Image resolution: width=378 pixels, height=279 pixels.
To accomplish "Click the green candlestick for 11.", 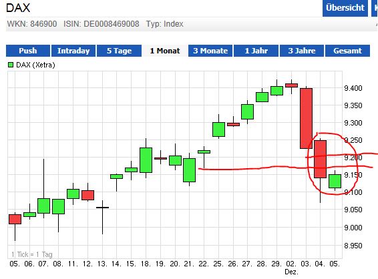I will (73, 194).
